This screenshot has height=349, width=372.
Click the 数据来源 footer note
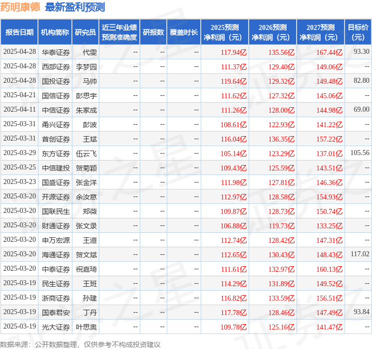coord(80,344)
